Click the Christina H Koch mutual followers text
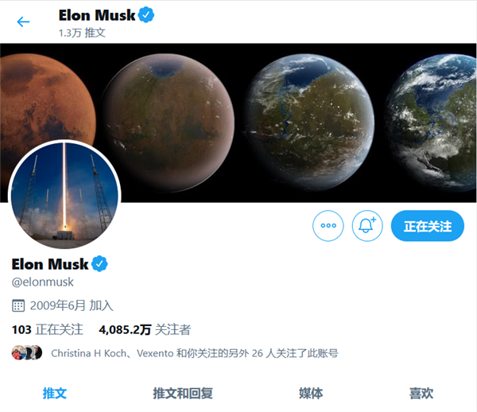Screen dimensions: 477x412 (x=195, y=353)
